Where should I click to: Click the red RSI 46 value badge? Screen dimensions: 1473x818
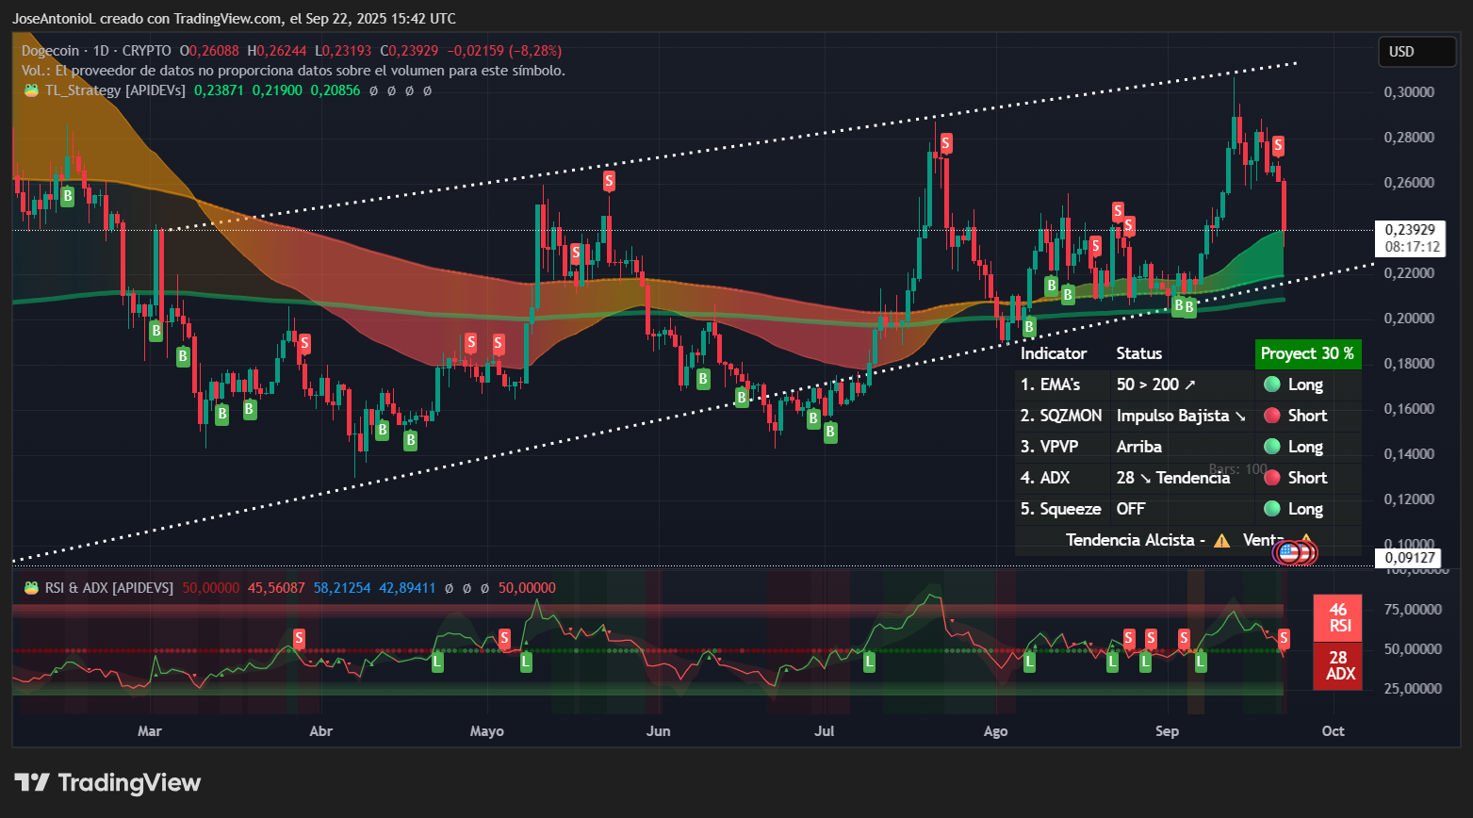[1338, 617]
